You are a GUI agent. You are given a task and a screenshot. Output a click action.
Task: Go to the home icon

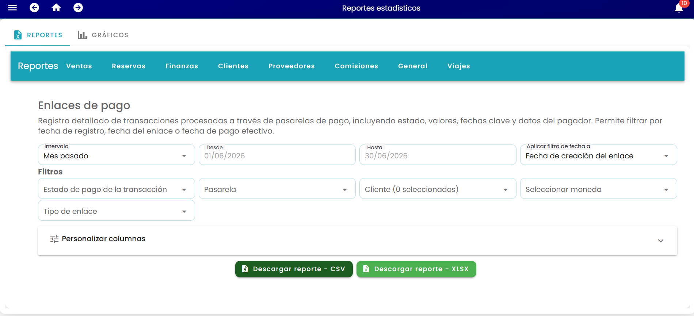(x=56, y=8)
